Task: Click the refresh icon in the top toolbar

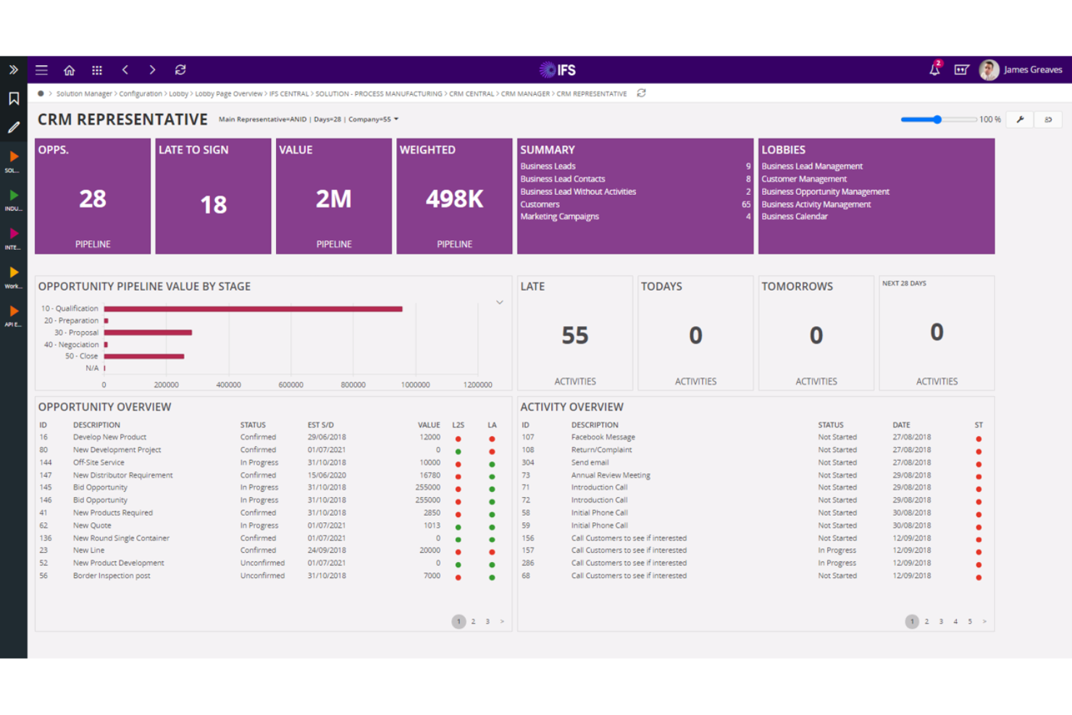Action: pos(180,70)
